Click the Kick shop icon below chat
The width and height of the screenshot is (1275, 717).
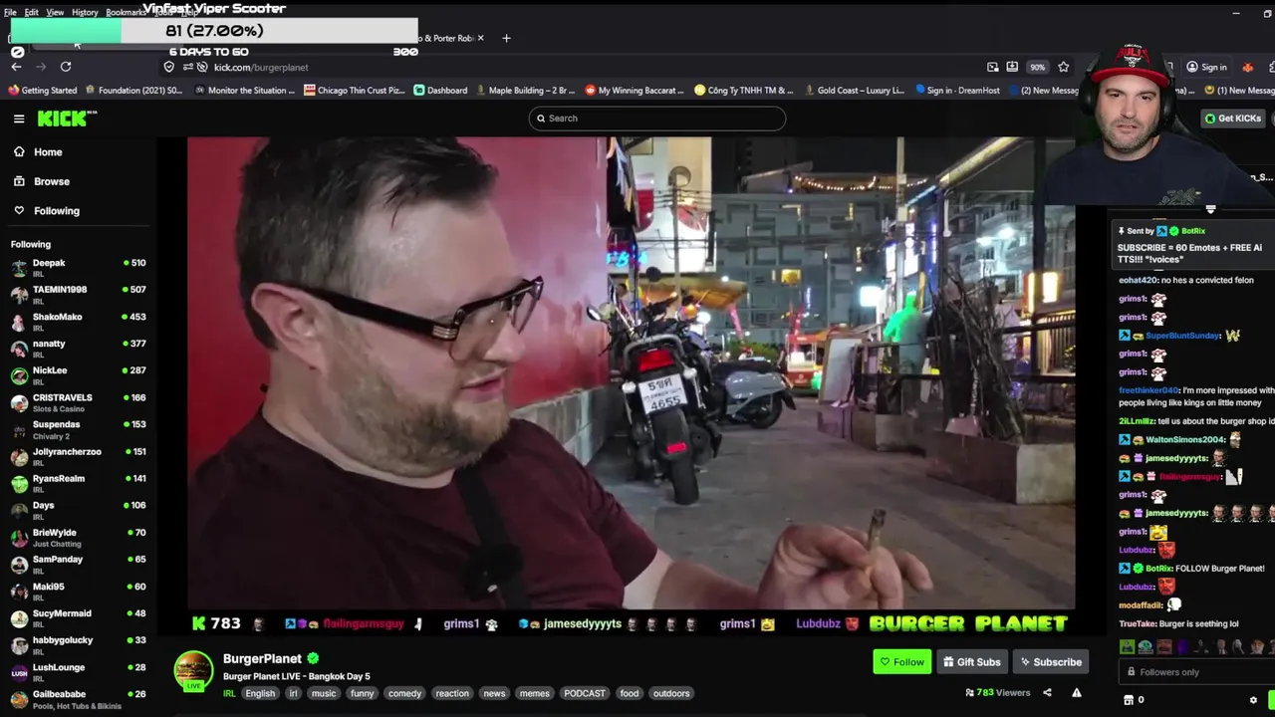[x=1128, y=700]
